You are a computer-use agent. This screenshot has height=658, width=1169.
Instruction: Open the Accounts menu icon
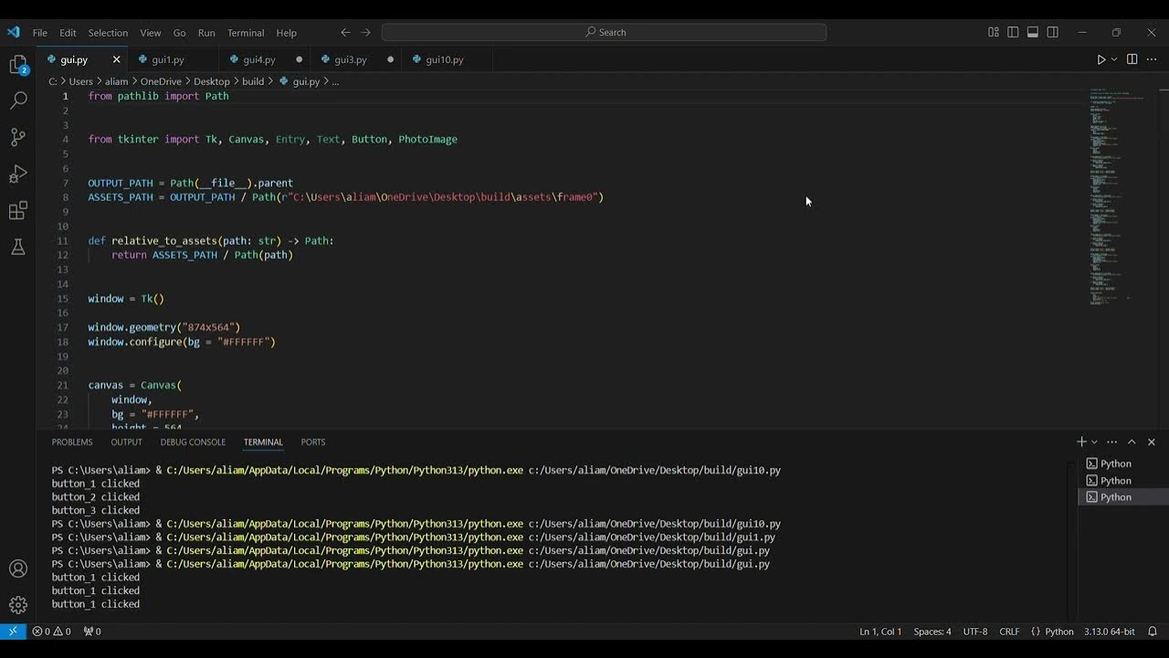point(18,568)
